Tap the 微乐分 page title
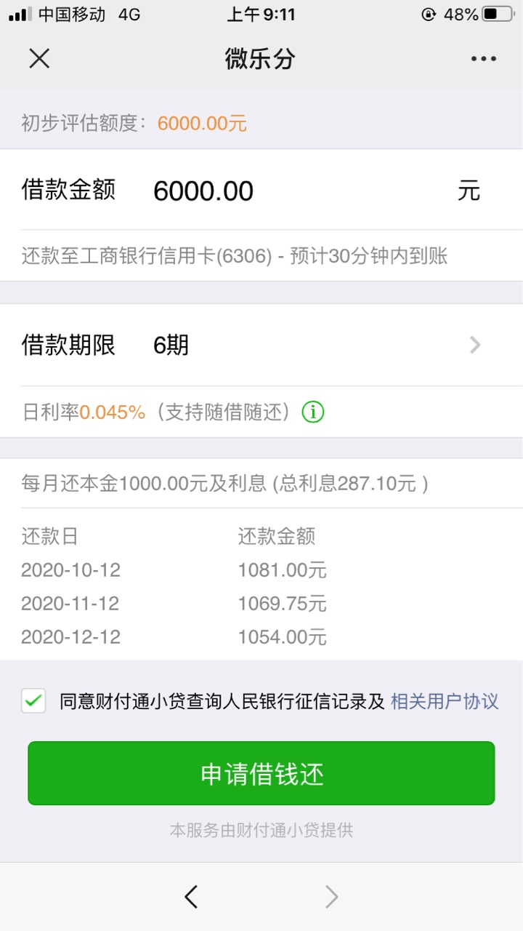 [x=260, y=59]
